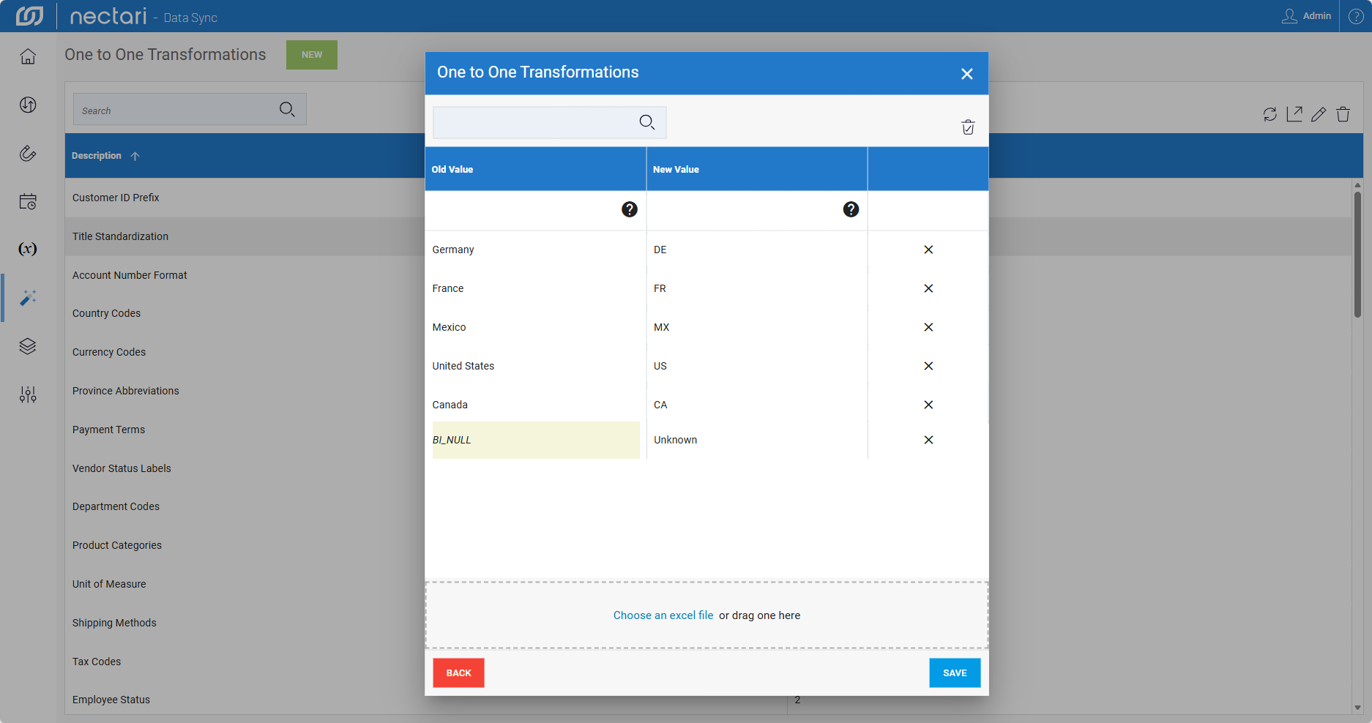Open the layers stack sidebar icon
This screenshot has height=723, width=1372.
(x=28, y=346)
